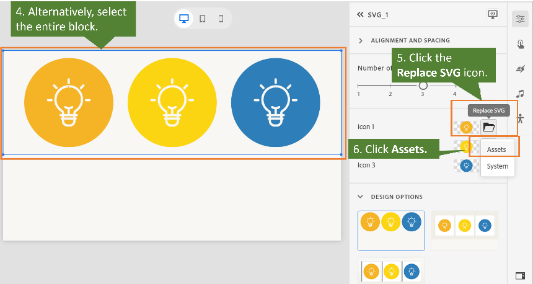Switch to desktop preview mode
Screen dimensions: 533x284
click(184, 19)
